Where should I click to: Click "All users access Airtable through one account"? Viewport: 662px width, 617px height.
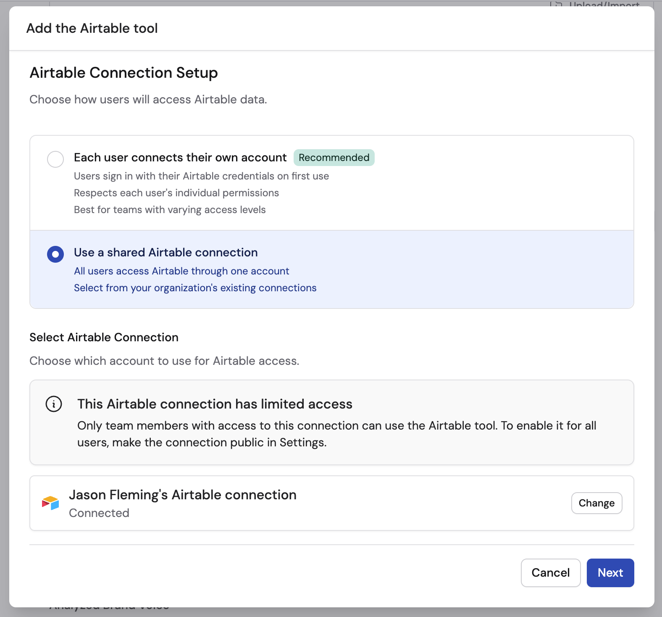click(181, 271)
